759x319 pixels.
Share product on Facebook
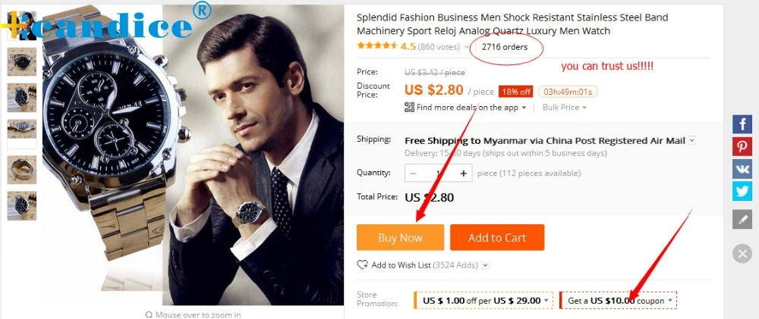[x=742, y=124]
